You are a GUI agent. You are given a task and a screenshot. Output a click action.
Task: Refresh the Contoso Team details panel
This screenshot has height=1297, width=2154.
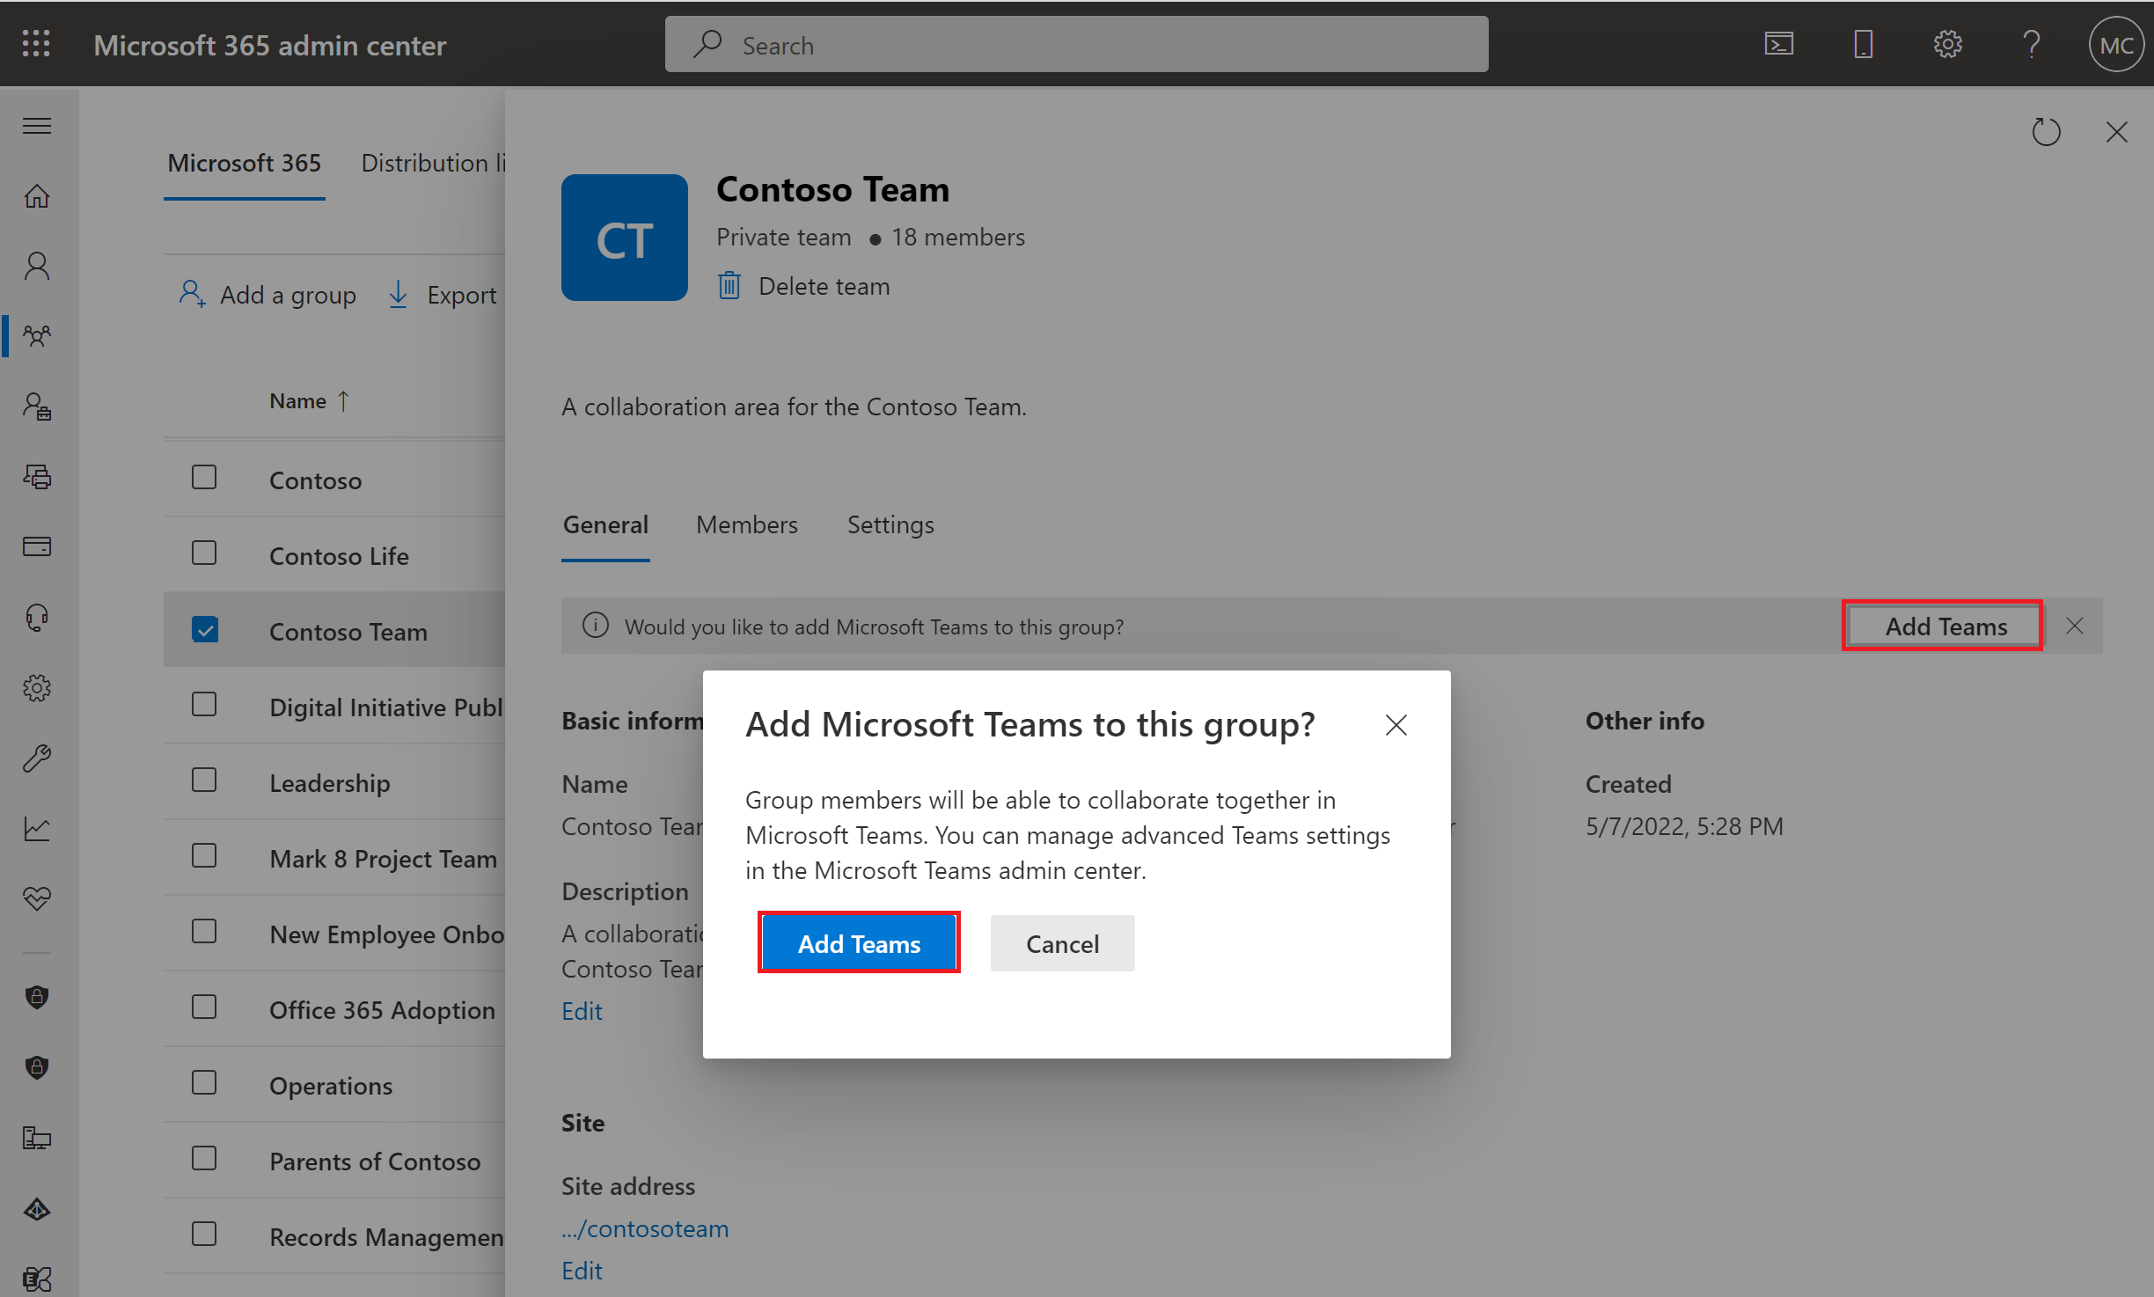coord(2046,132)
